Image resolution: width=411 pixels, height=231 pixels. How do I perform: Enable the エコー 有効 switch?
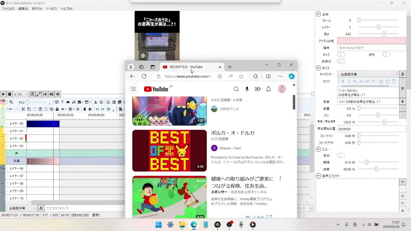click(x=341, y=156)
